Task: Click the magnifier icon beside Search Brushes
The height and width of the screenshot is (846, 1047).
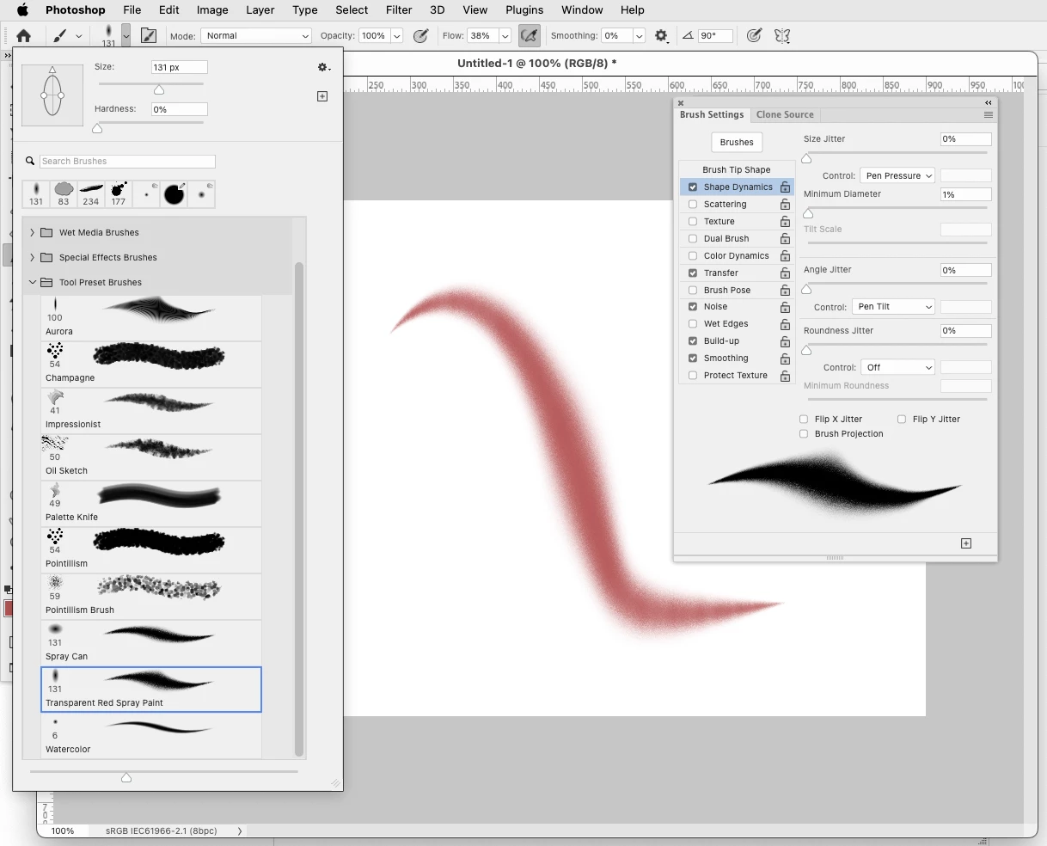Action: [30, 161]
